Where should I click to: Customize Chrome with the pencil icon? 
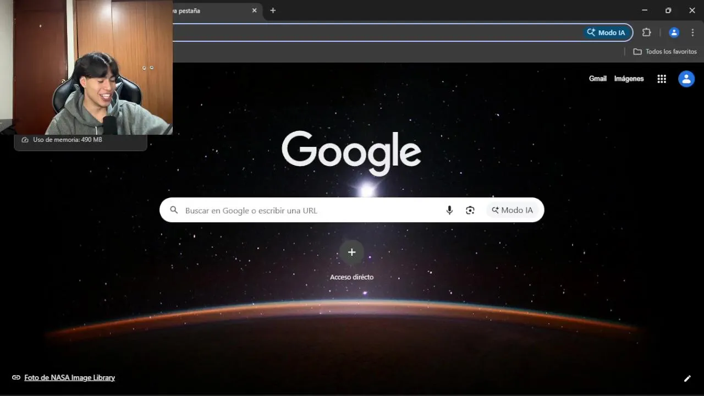pyautogui.click(x=687, y=378)
